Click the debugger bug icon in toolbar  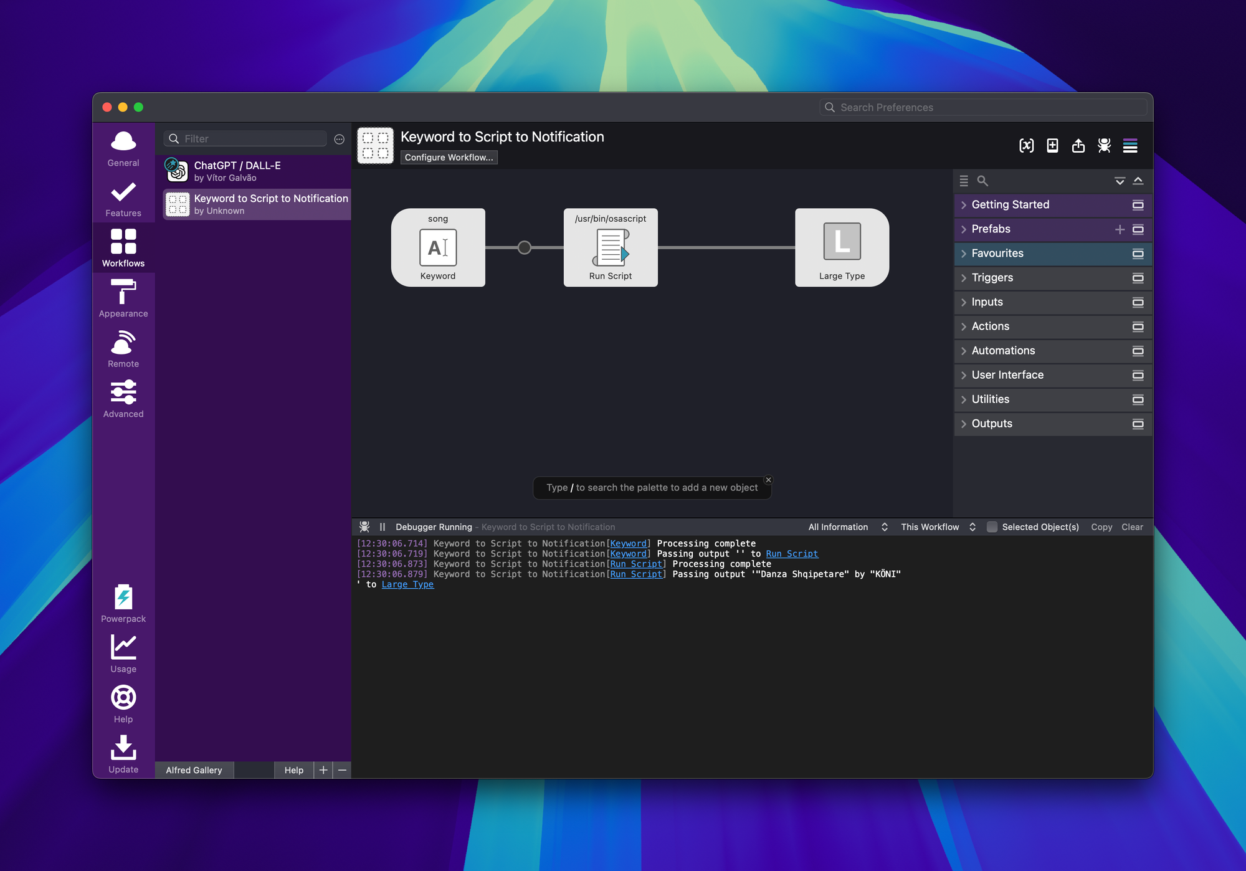[x=1104, y=146]
